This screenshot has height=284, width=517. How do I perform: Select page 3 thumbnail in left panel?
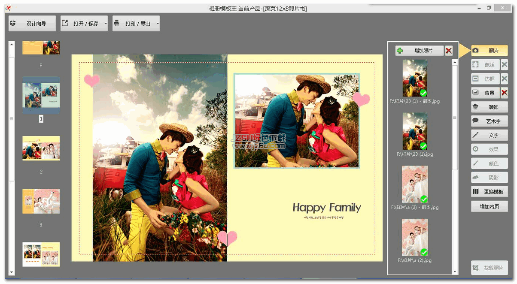tap(41, 202)
